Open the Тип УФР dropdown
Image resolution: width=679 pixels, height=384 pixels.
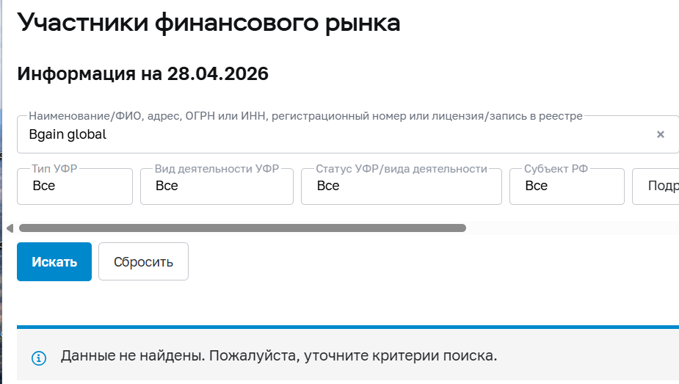[75, 186]
